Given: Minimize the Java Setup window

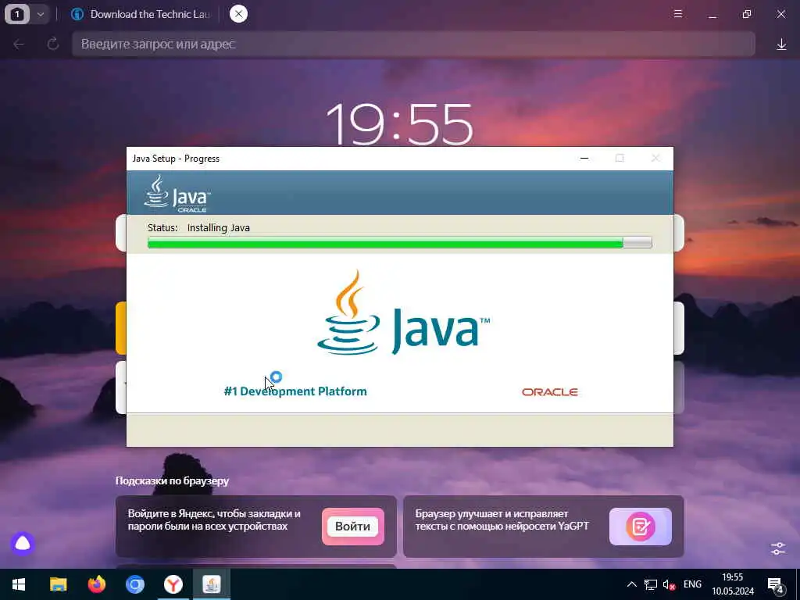Looking at the screenshot, I should [584, 158].
